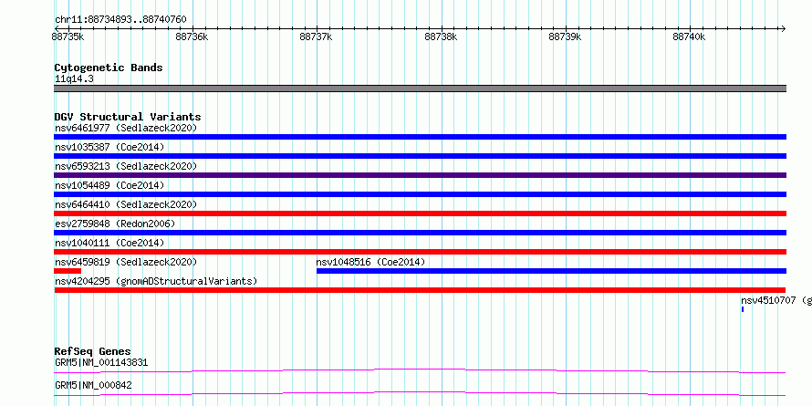The width and height of the screenshot is (812, 406).
Task: Open GRM5|NM_001143831 transcript label
Action: pos(101,362)
